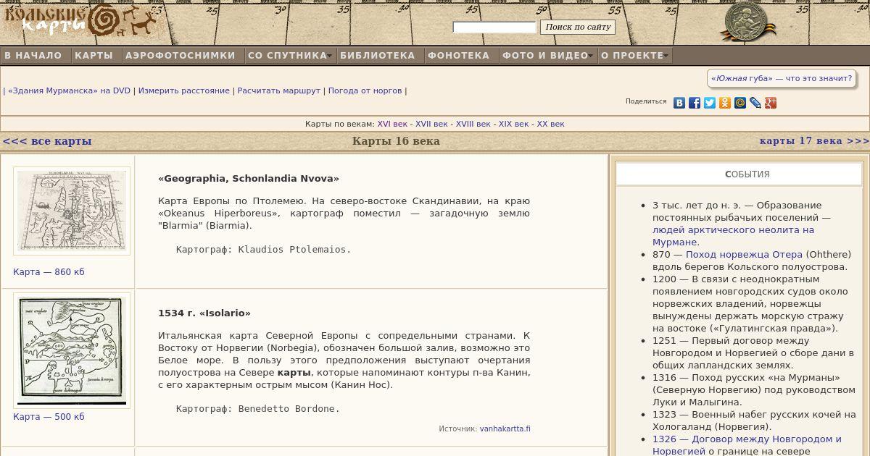
Task: Share the page on Google Plus
Action: click(771, 103)
